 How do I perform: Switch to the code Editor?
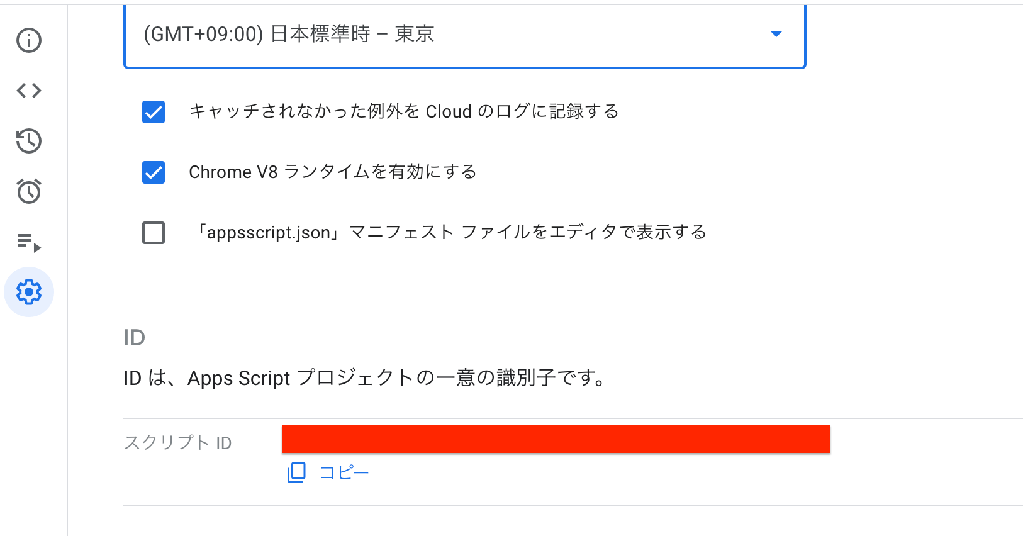(x=28, y=90)
